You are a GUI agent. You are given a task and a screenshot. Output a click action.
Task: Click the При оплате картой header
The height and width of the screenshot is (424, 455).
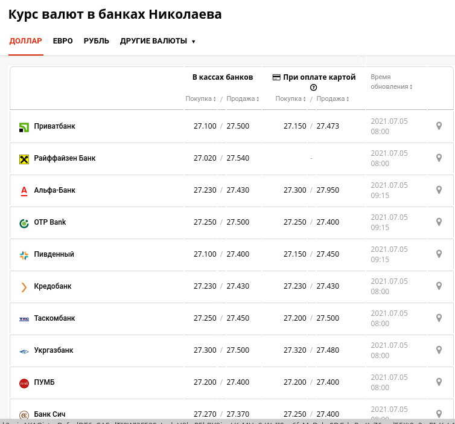[319, 77]
